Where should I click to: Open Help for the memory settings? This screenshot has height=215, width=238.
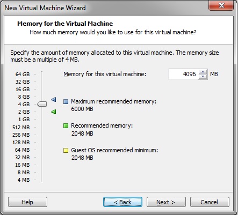27,202
